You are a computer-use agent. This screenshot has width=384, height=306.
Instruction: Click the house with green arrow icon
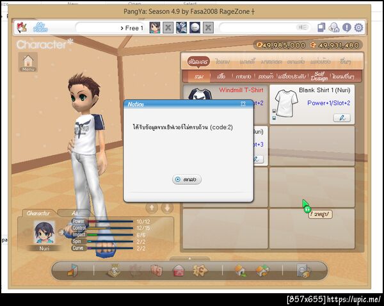click(x=241, y=271)
